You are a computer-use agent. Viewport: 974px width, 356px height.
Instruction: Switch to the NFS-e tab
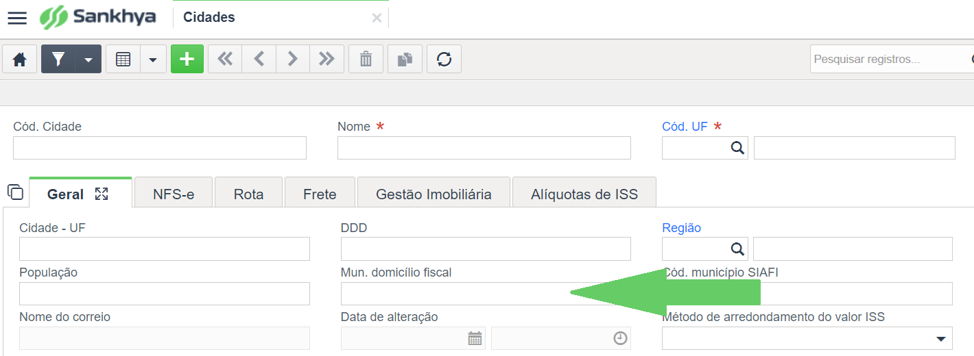coord(174,193)
